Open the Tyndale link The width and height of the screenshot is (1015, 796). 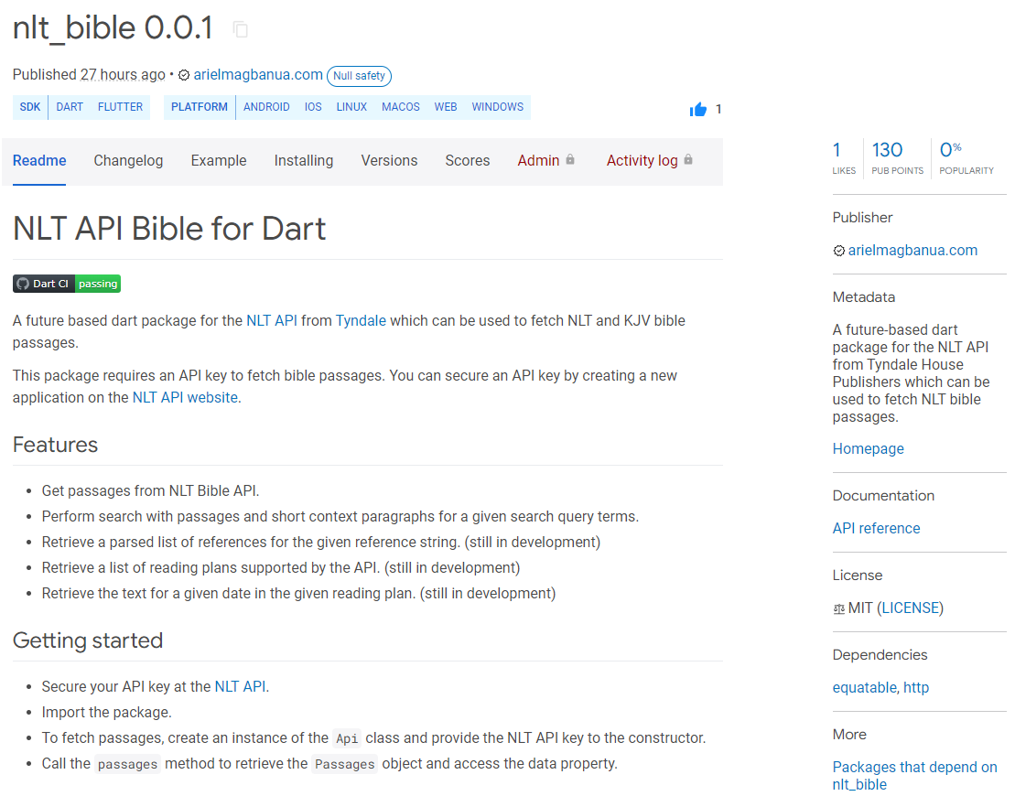click(x=361, y=321)
